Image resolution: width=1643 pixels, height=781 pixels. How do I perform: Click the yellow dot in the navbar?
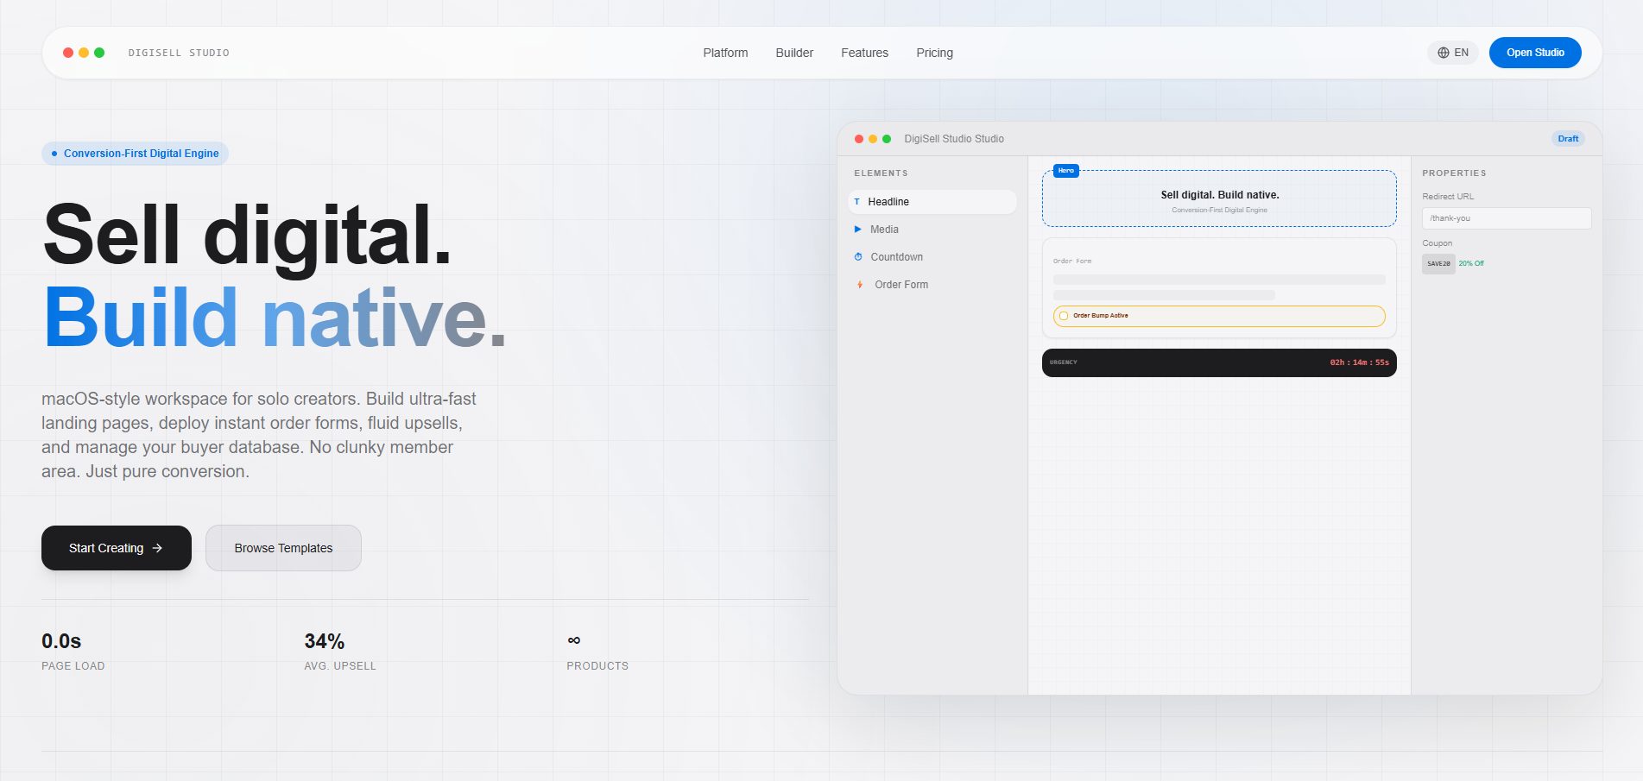[x=84, y=53]
